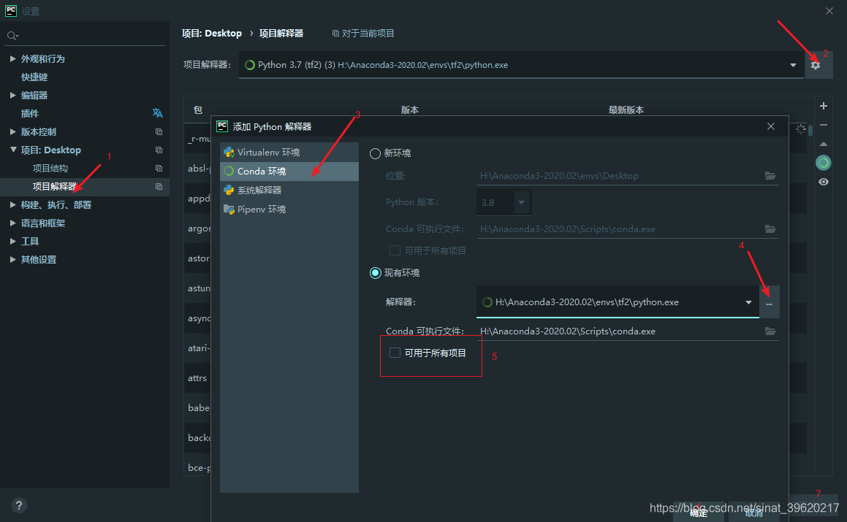Click the ellipsis button beside interpreter path

point(770,302)
